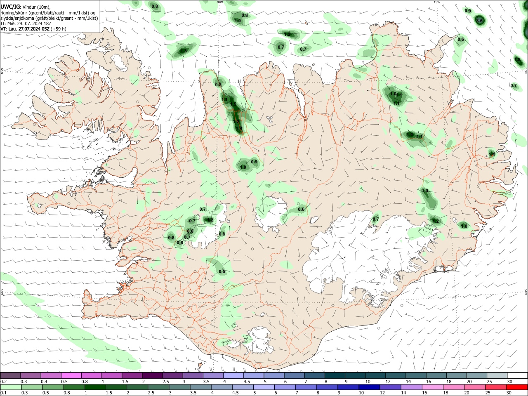
Task: Click the 0.5 precipitation value on the map
Action: click(222, 271)
